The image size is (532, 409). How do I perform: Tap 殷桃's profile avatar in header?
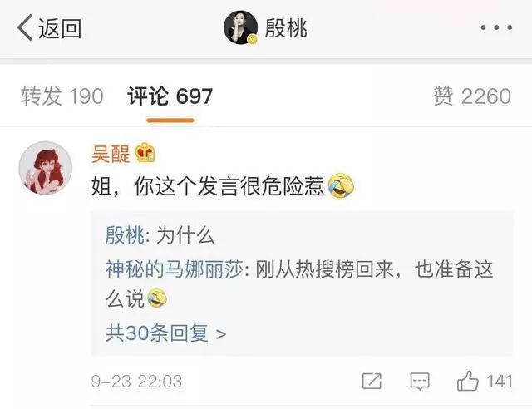[240, 27]
